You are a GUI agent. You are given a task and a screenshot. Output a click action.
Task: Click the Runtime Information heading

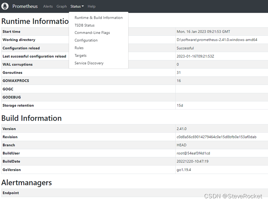pyautogui.click(x=35, y=21)
